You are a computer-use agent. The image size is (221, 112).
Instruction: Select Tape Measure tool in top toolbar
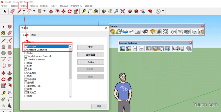coord(84,11)
